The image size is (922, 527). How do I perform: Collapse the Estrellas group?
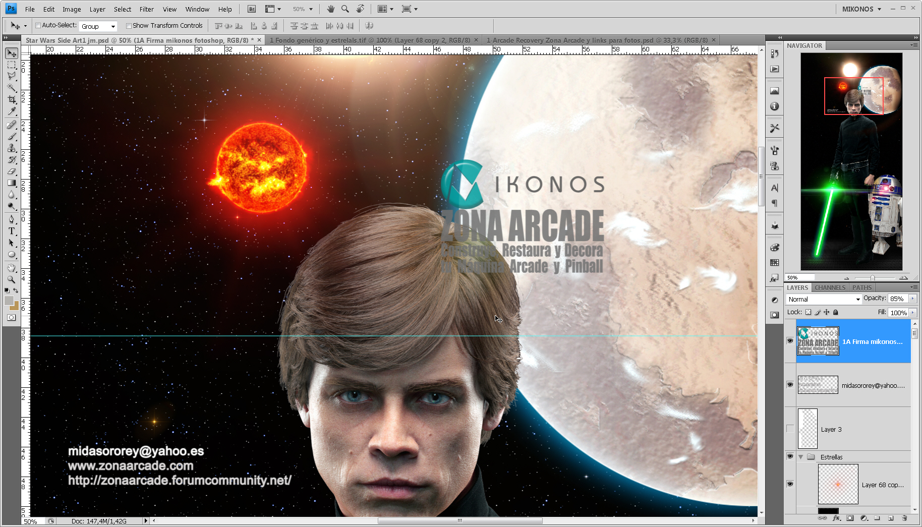800,457
